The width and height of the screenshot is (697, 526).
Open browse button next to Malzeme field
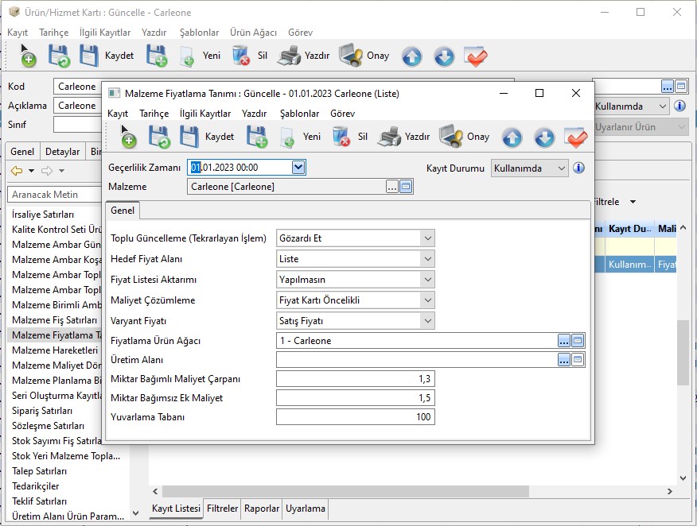(391, 187)
